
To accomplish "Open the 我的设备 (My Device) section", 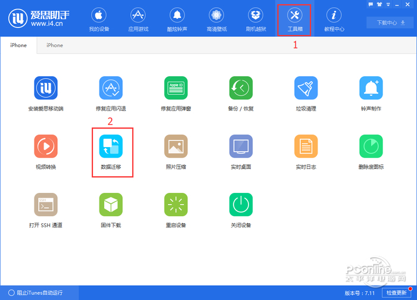I will coord(99,20).
